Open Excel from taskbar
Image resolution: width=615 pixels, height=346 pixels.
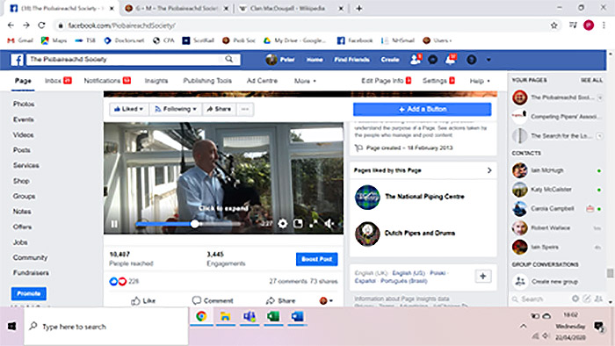coord(273,316)
